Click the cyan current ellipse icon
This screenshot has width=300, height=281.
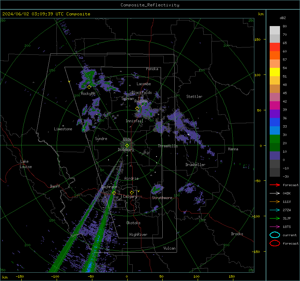tap(275, 235)
